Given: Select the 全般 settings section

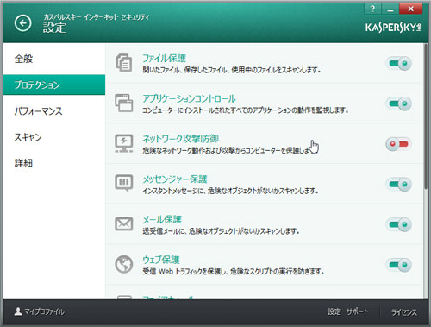Looking at the screenshot, I should tap(24, 59).
